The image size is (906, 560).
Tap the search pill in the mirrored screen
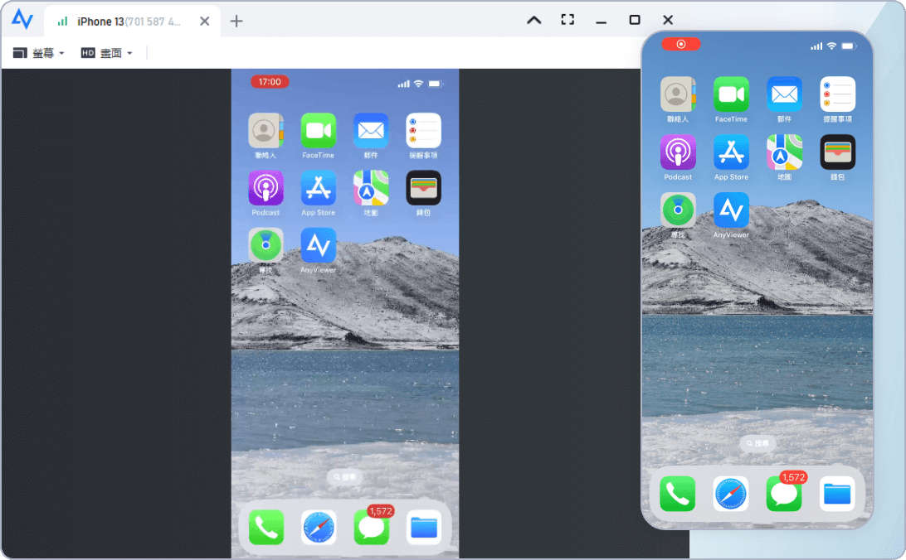345,477
